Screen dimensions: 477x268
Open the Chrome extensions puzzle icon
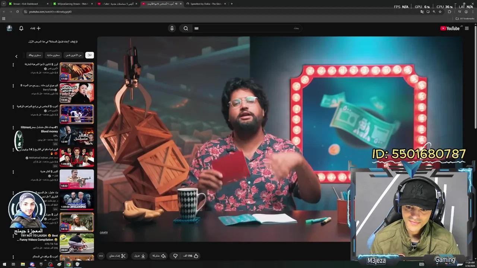449,12
